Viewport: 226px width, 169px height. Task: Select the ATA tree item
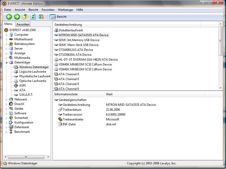[x=22, y=90]
